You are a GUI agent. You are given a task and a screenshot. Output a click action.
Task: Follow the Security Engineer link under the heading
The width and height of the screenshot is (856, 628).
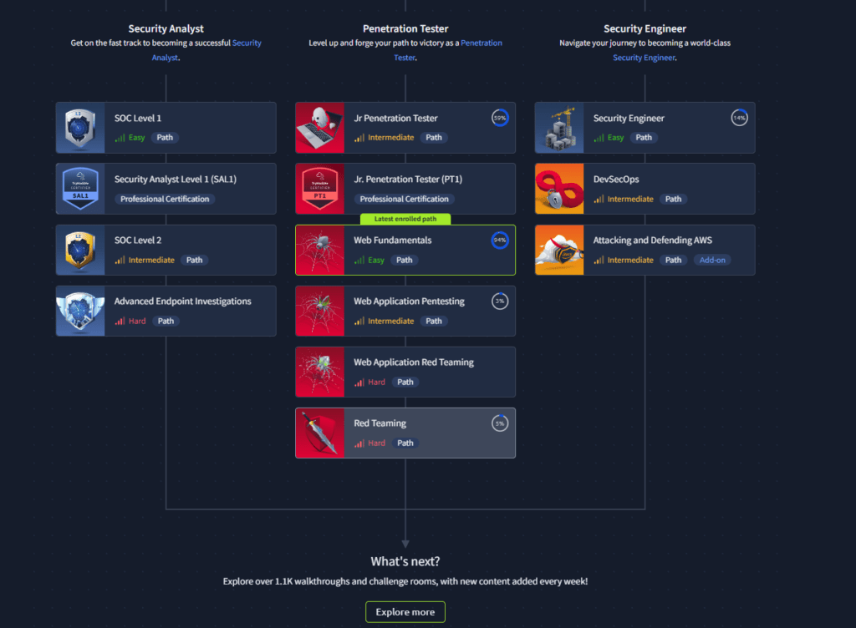click(645, 58)
